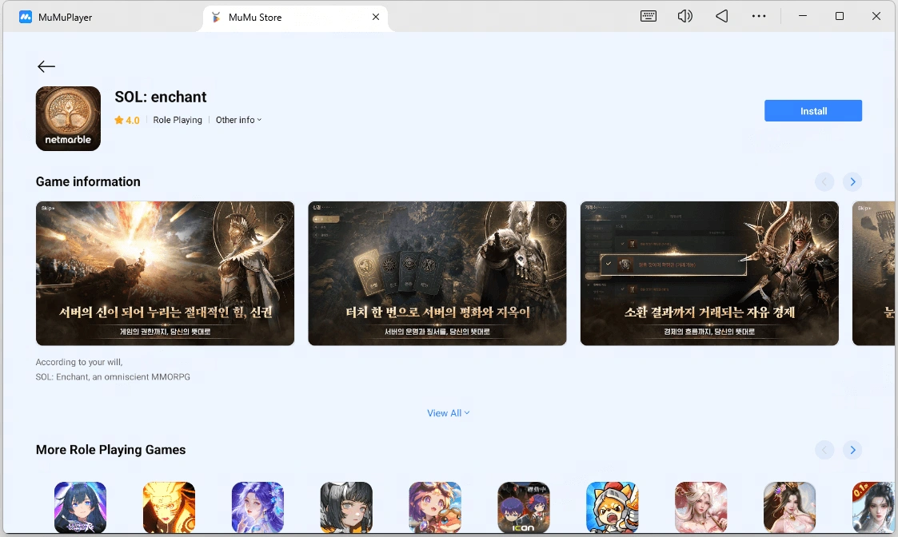The width and height of the screenshot is (898, 537).
Task: Open the lady with flower hairpin game icon
Action: [790, 507]
